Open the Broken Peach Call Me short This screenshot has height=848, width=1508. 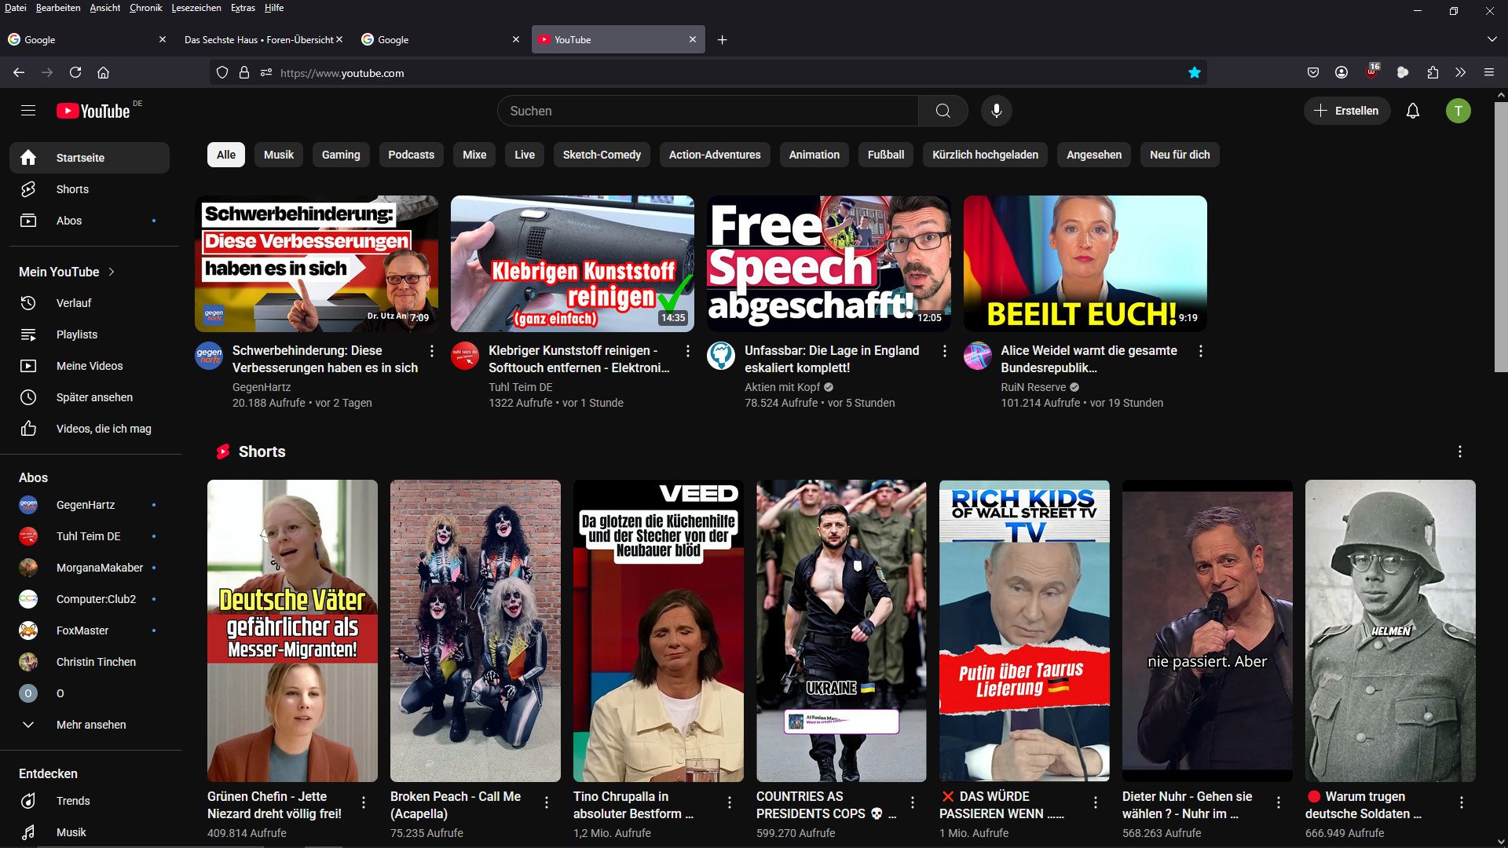475,631
